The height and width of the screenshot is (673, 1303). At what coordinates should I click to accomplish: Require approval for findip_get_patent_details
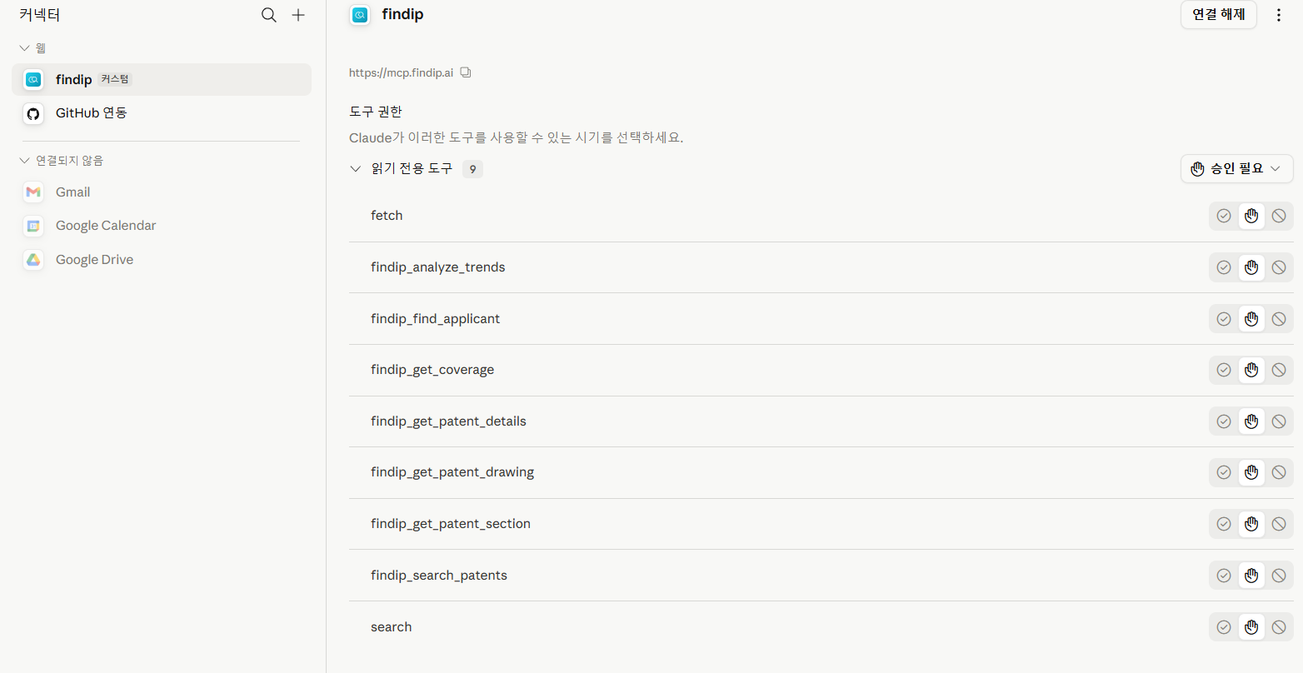coord(1251,421)
